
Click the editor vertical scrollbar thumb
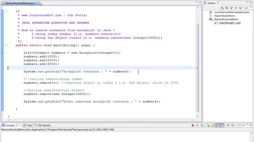click(197, 67)
